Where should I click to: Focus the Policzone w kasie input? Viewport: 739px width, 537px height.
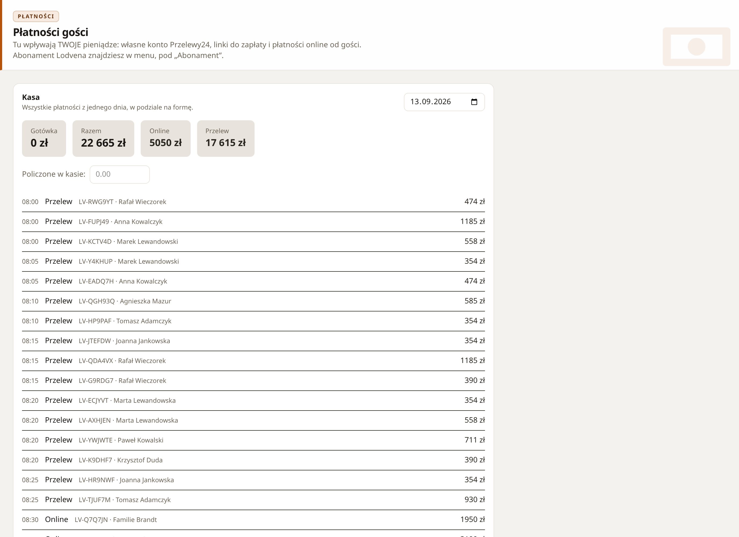point(119,174)
